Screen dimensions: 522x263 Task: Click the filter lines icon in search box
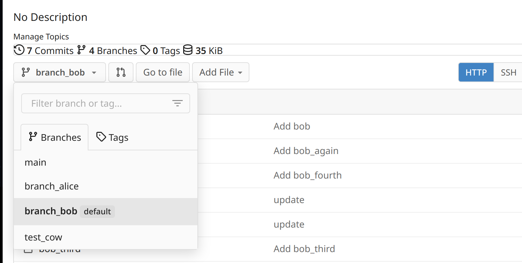point(178,103)
